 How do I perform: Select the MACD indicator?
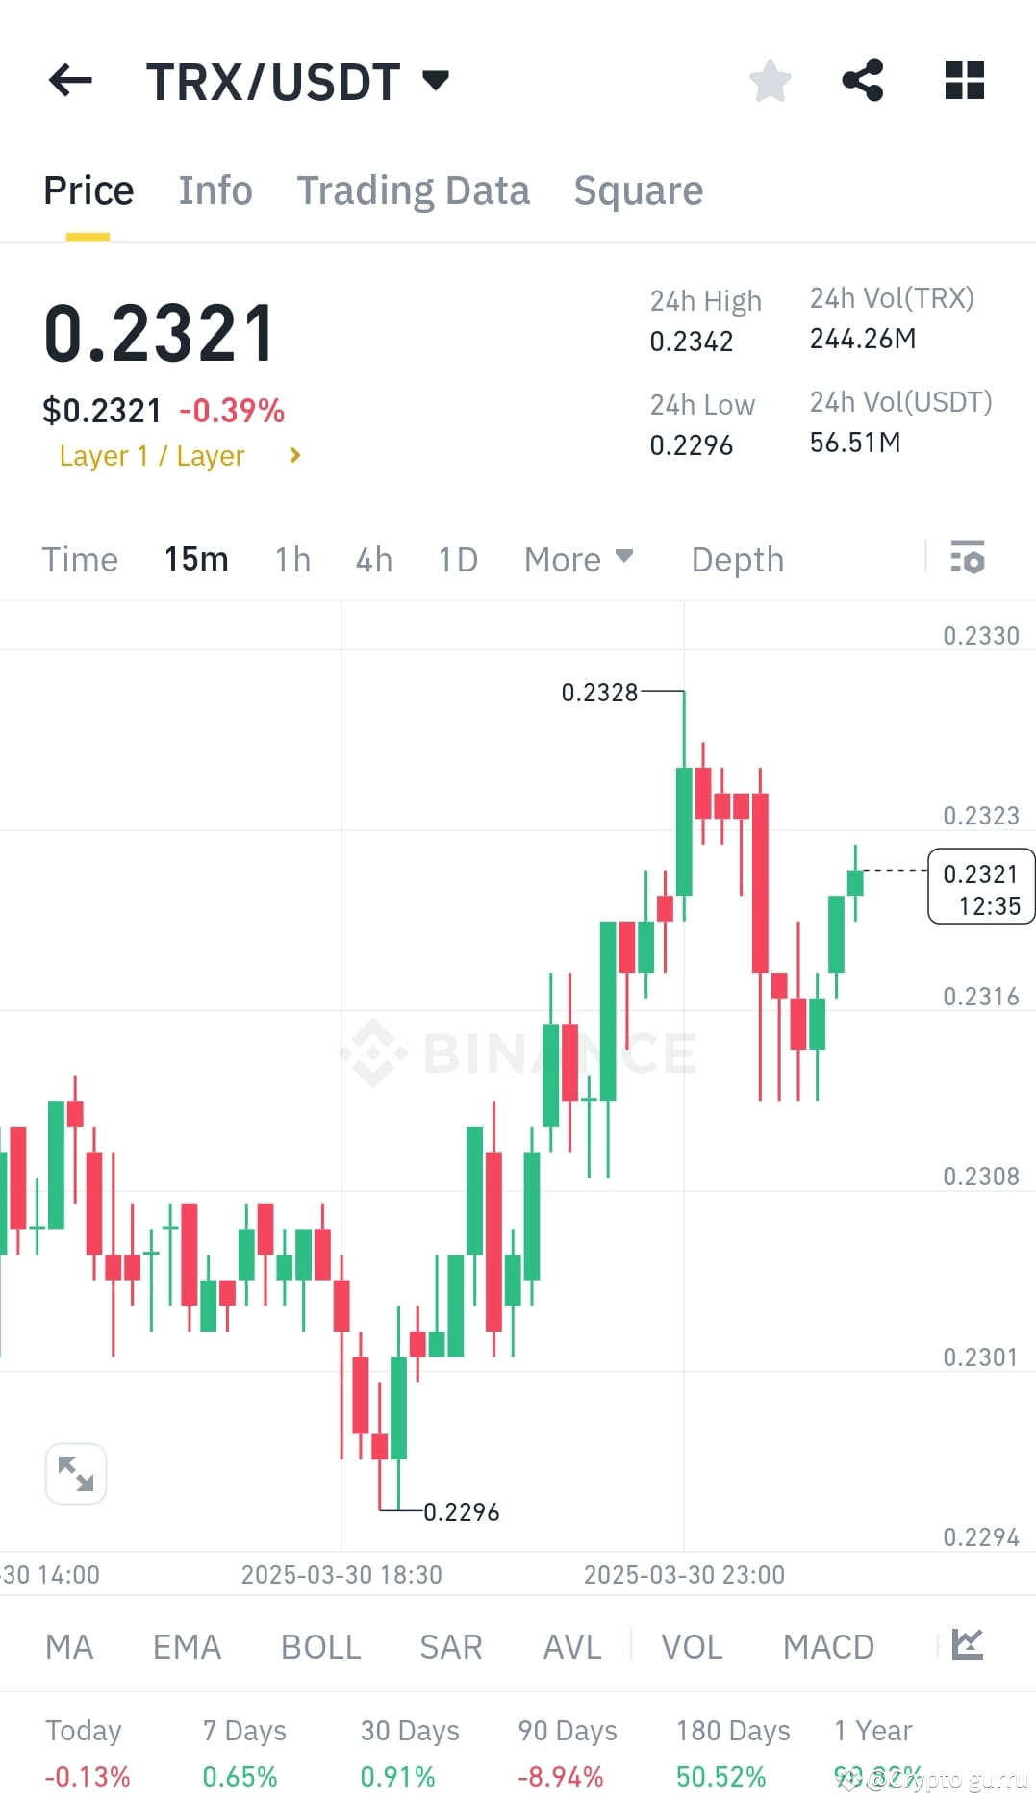[827, 1646]
